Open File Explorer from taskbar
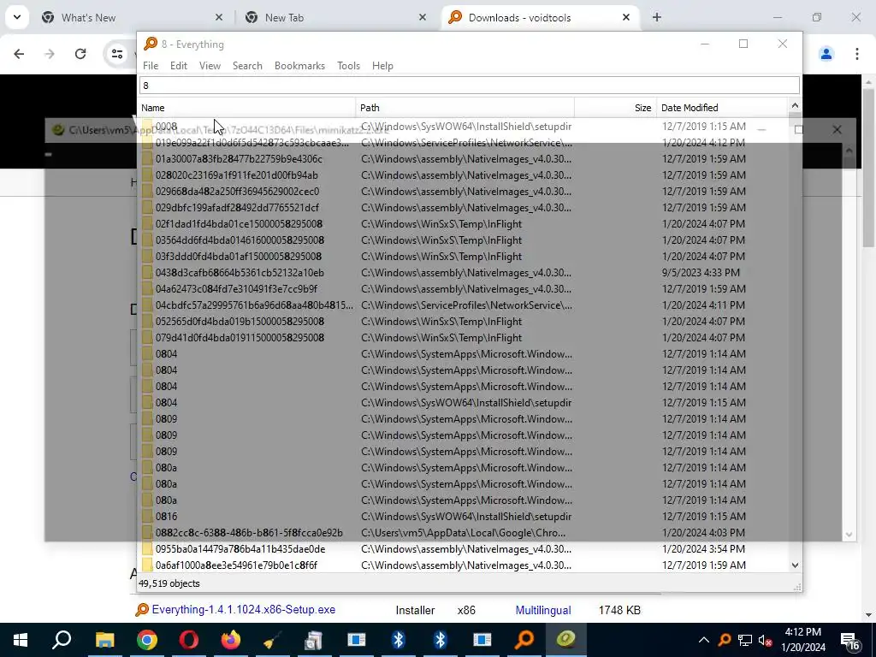The width and height of the screenshot is (876, 657). coord(104,640)
